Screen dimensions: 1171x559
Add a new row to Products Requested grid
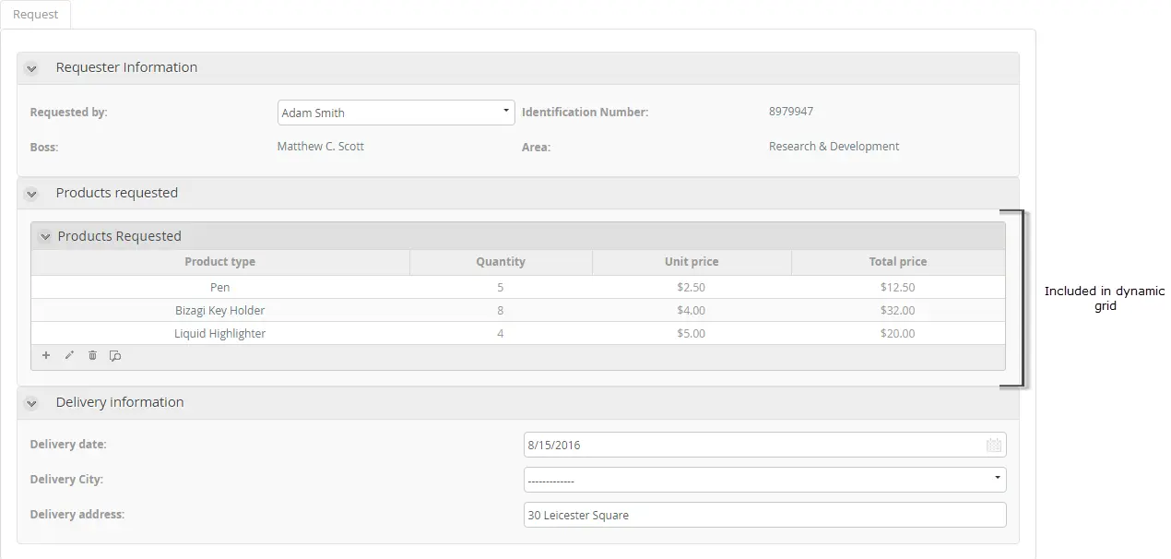46,355
